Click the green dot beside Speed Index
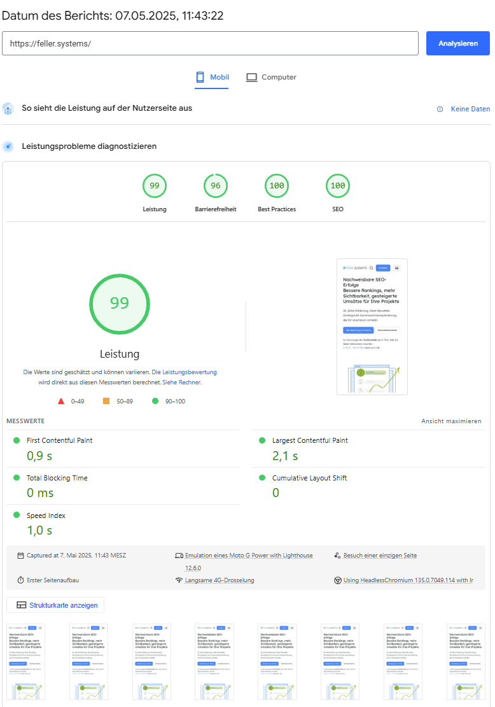The height and width of the screenshot is (707, 495). pos(17,515)
